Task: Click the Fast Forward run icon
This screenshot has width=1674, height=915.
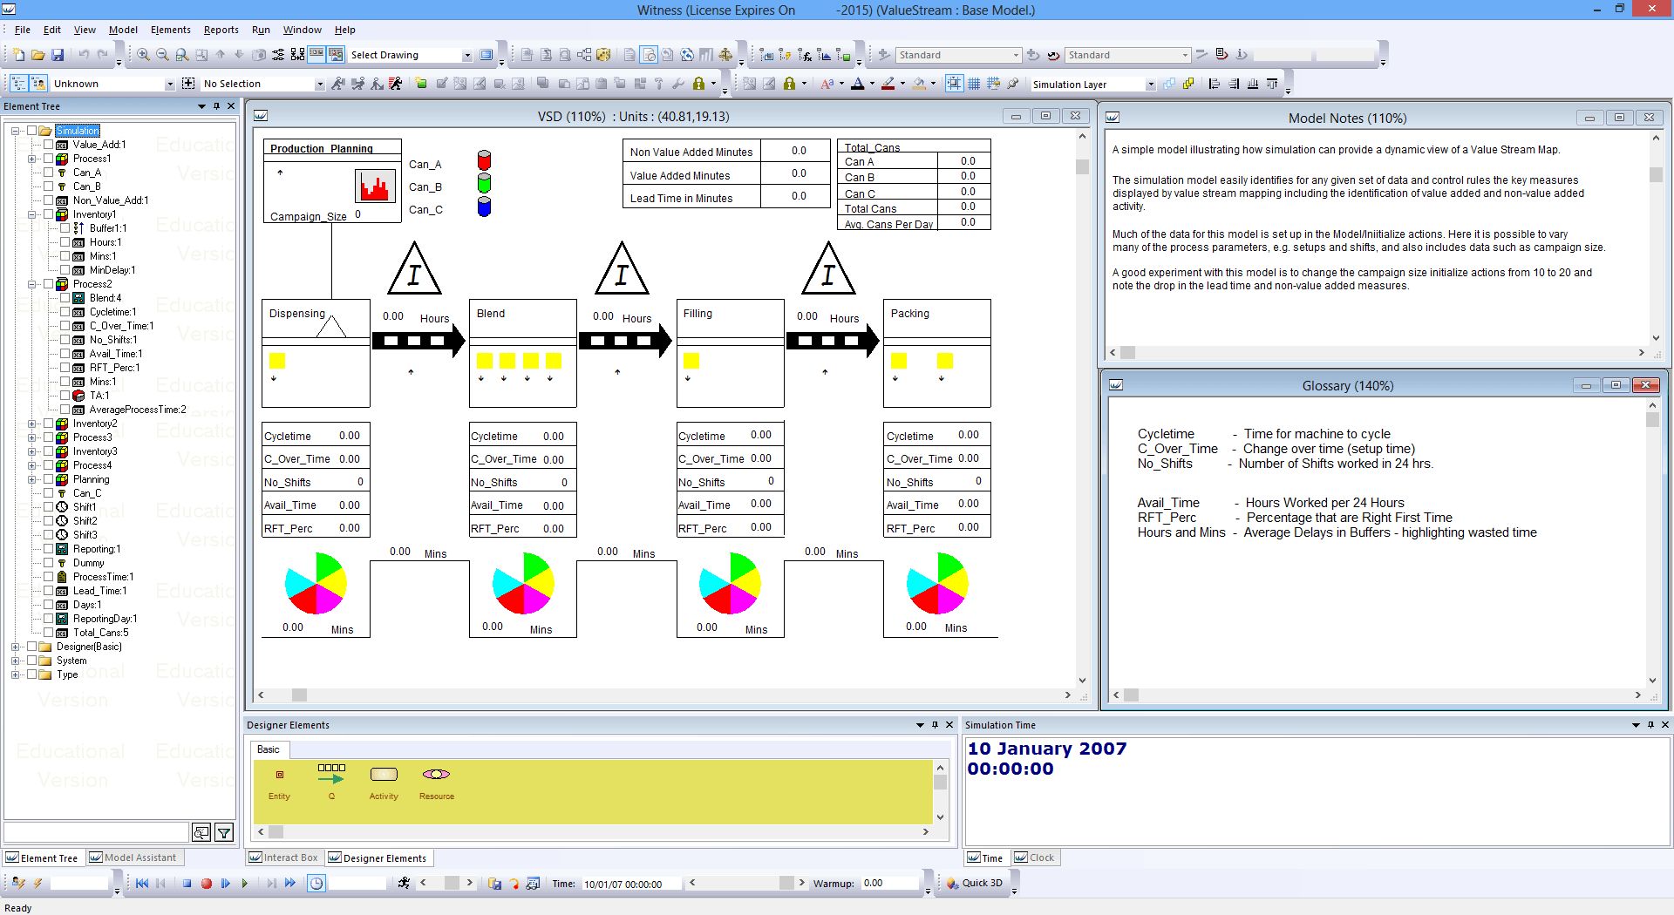Action: click(289, 883)
